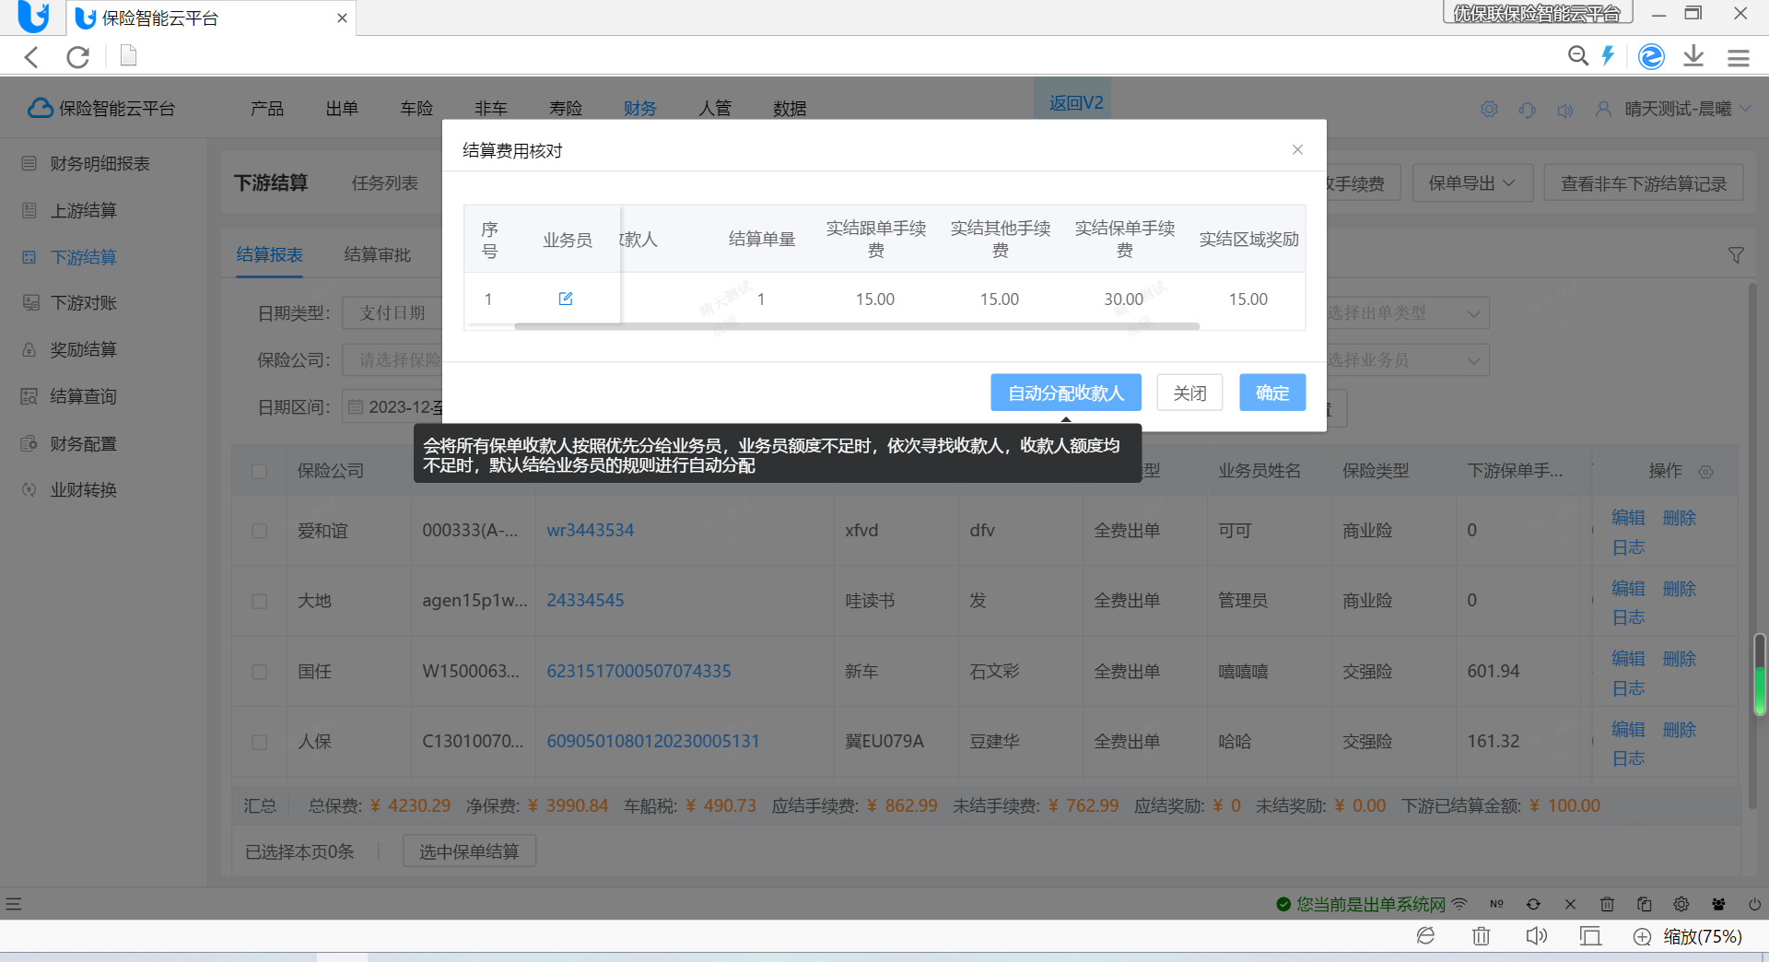This screenshot has width=1769, height=962.
Task: Open the 保险公司 select dropdown
Action: (x=393, y=360)
